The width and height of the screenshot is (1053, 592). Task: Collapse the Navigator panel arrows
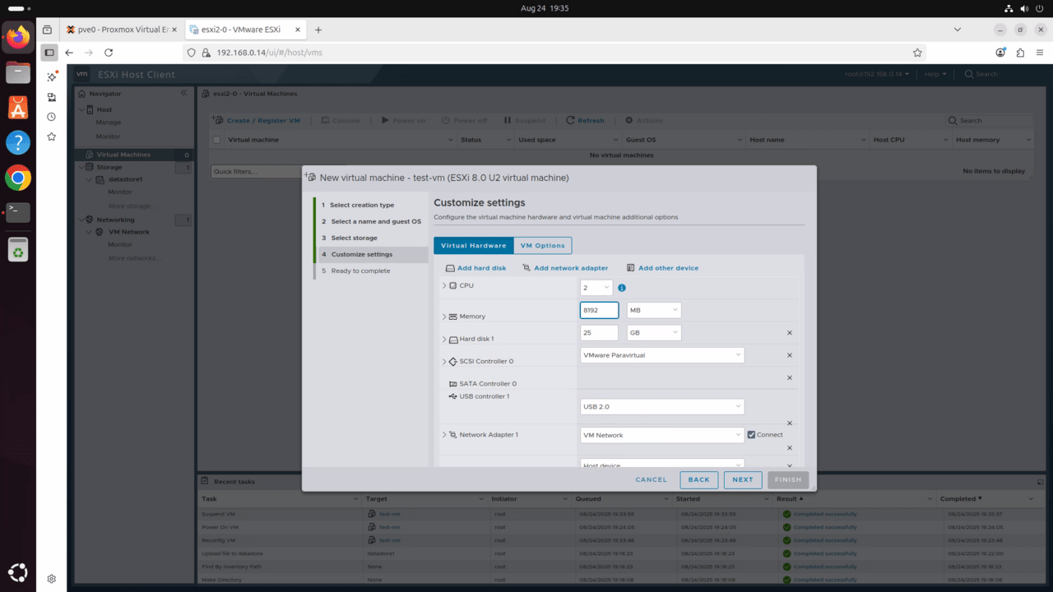pyautogui.click(x=183, y=93)
